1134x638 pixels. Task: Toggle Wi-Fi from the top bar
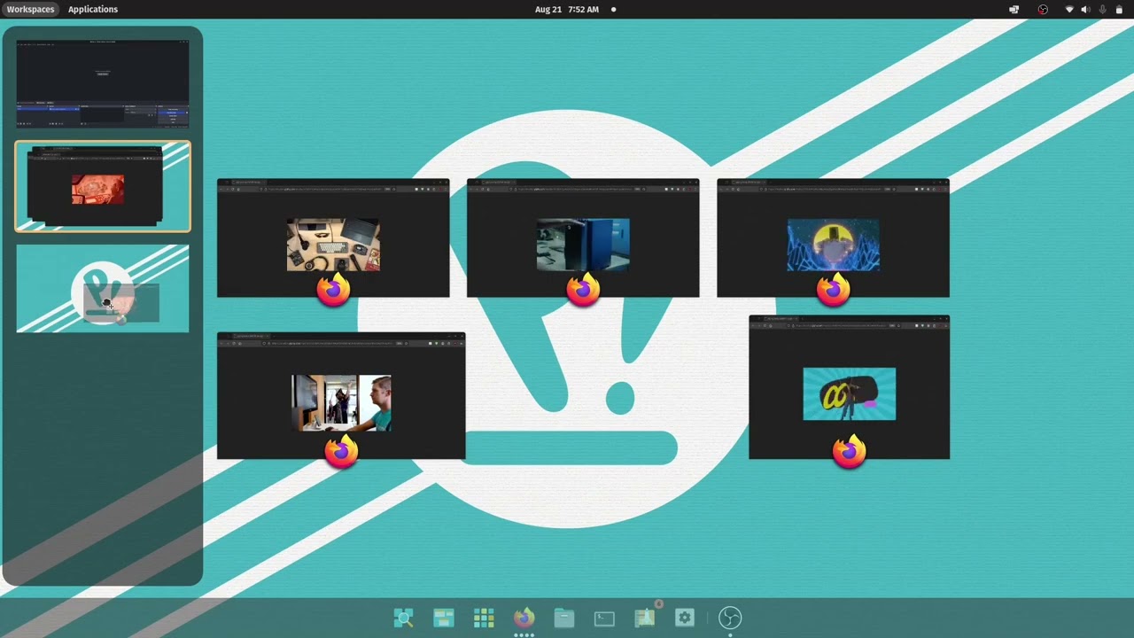click(x=1068, y=10)
